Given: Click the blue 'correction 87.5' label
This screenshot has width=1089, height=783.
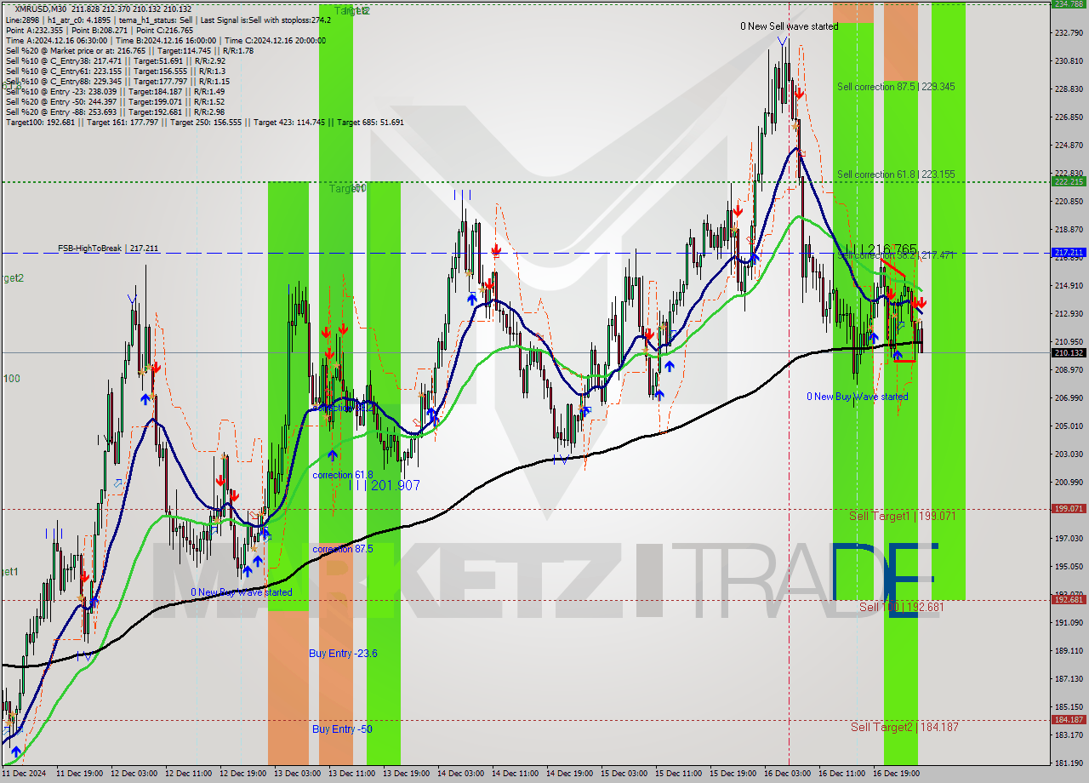Looking at the screenshot, I should click(x=343, y=549).
